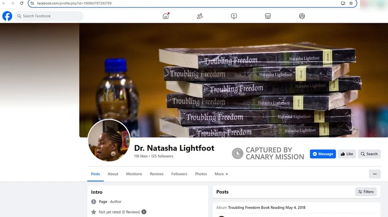Open the Marketplace icon
Viewport: 388px width, 217px height.
268,16
